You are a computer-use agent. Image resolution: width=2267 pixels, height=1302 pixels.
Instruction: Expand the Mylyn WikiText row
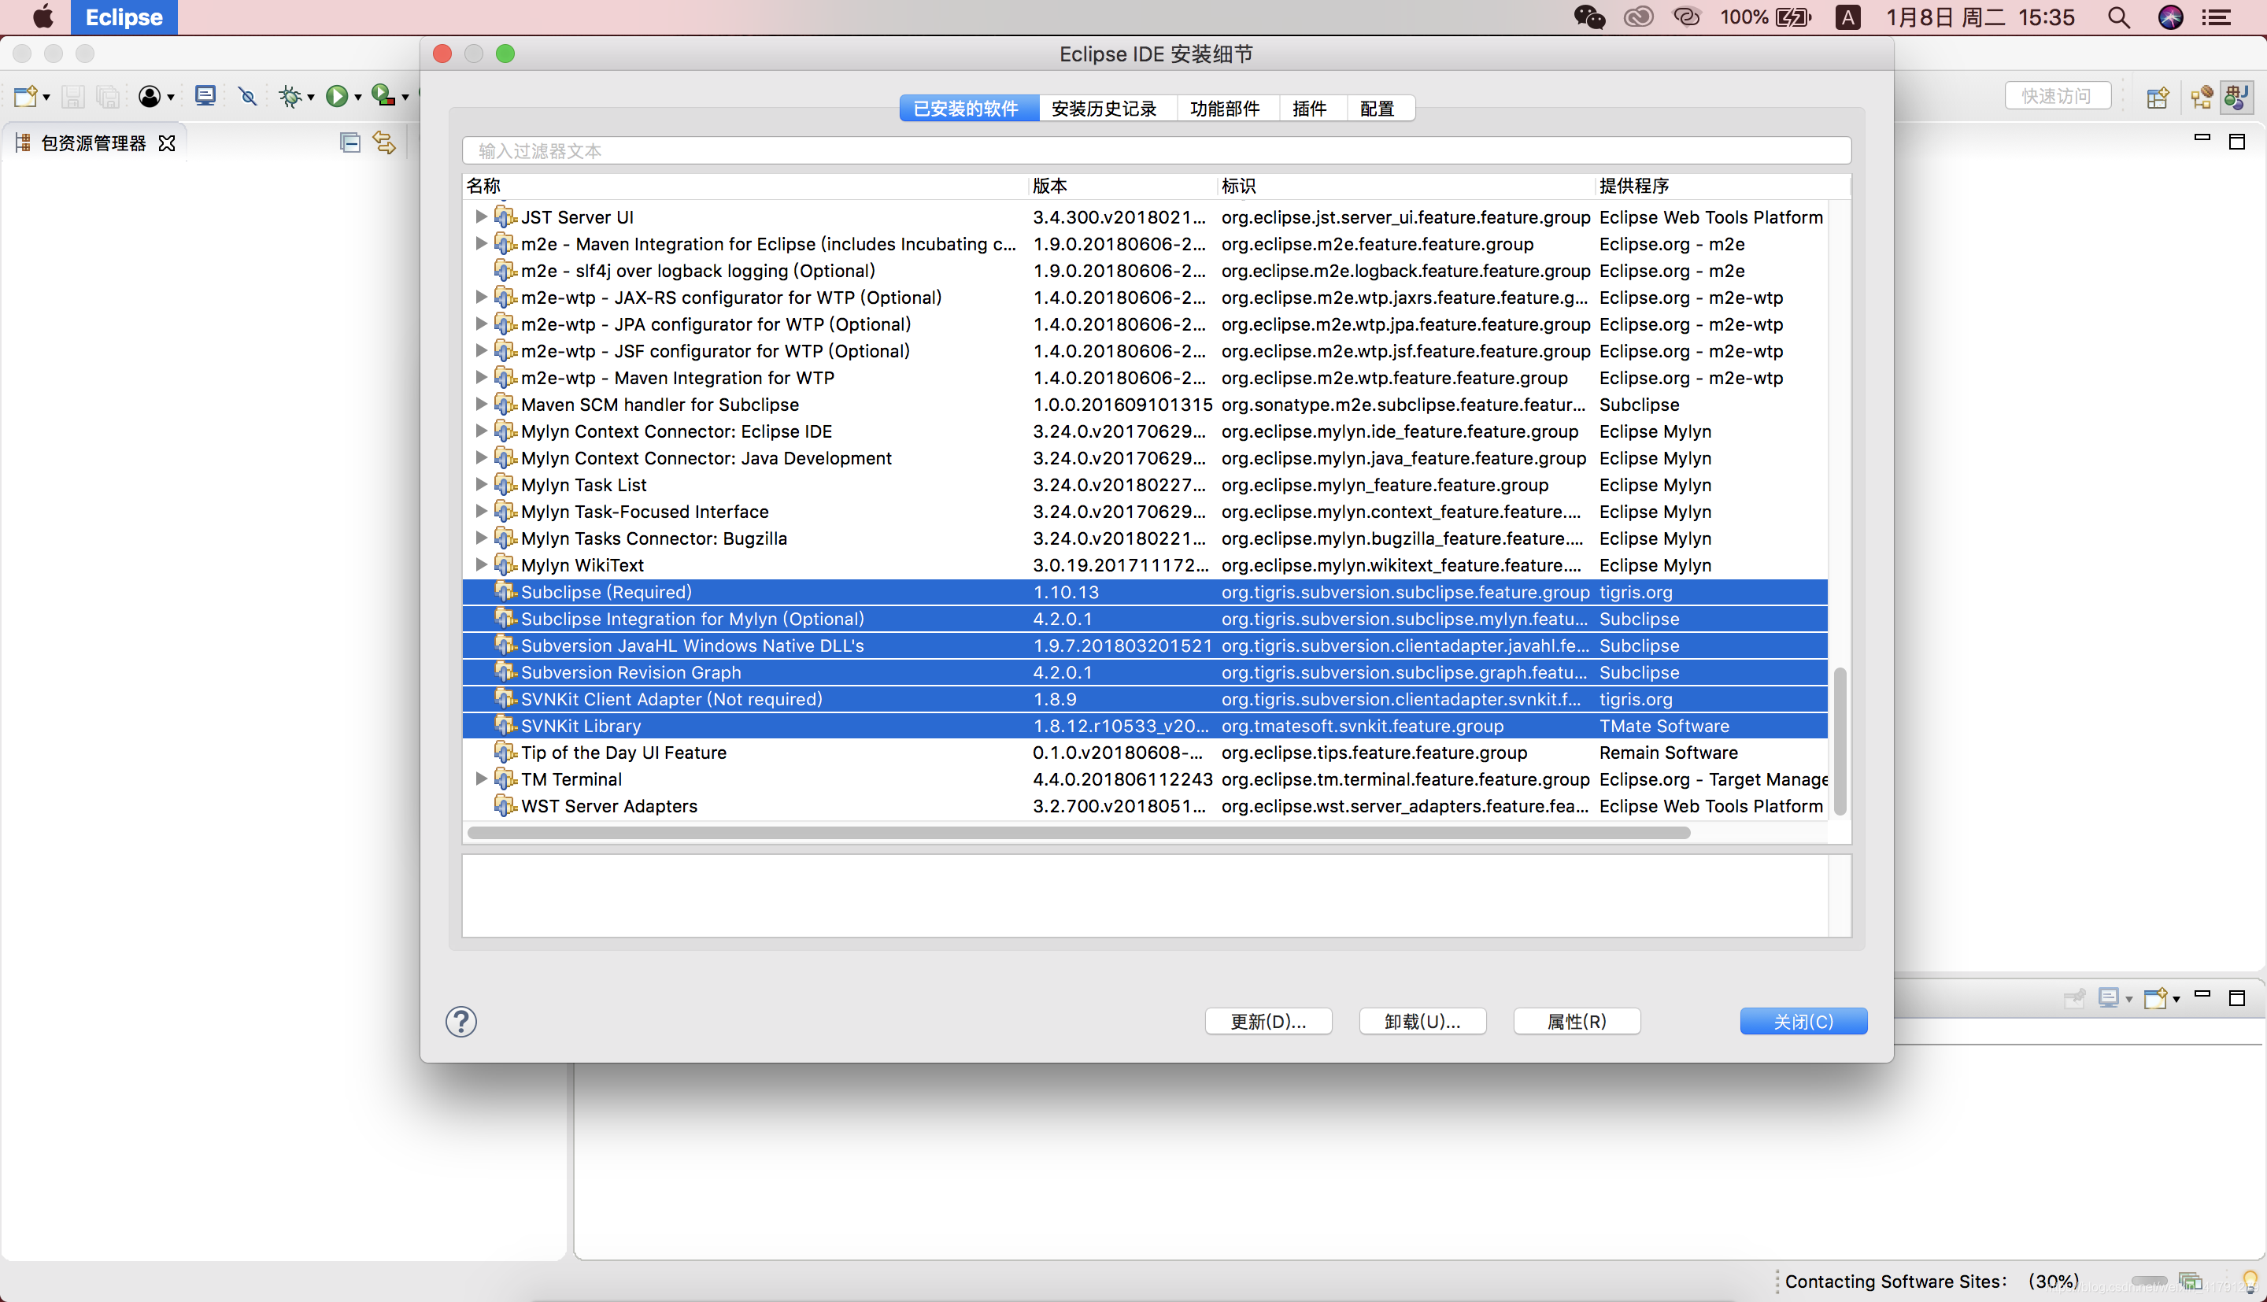480,565
